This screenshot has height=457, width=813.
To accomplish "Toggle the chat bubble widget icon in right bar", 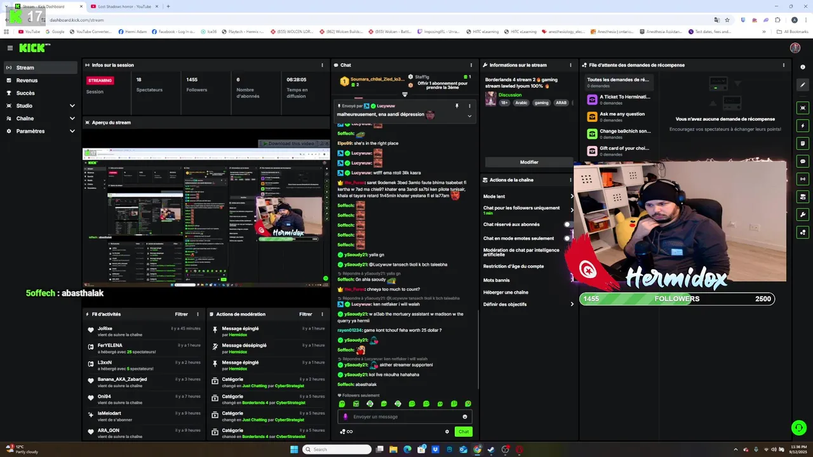I will 803,161.
